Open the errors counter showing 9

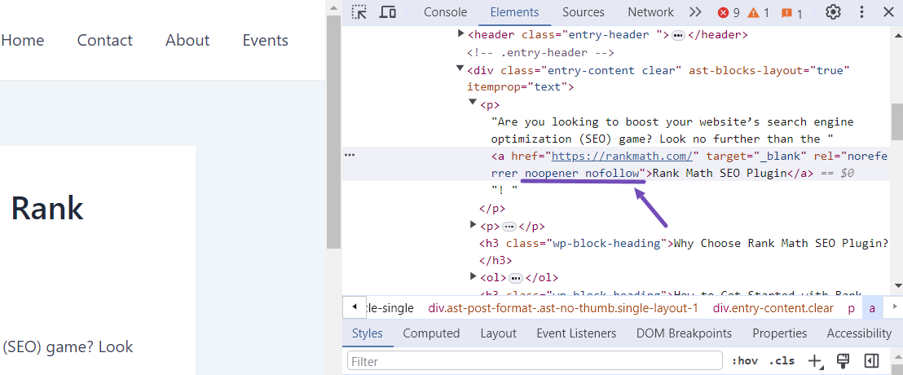pos(729,13)
